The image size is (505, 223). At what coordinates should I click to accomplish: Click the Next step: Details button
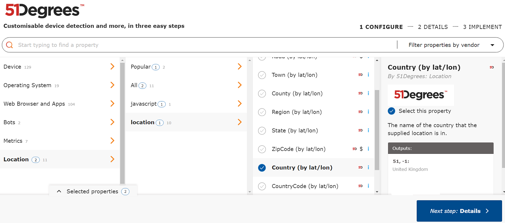pos(459,211)
